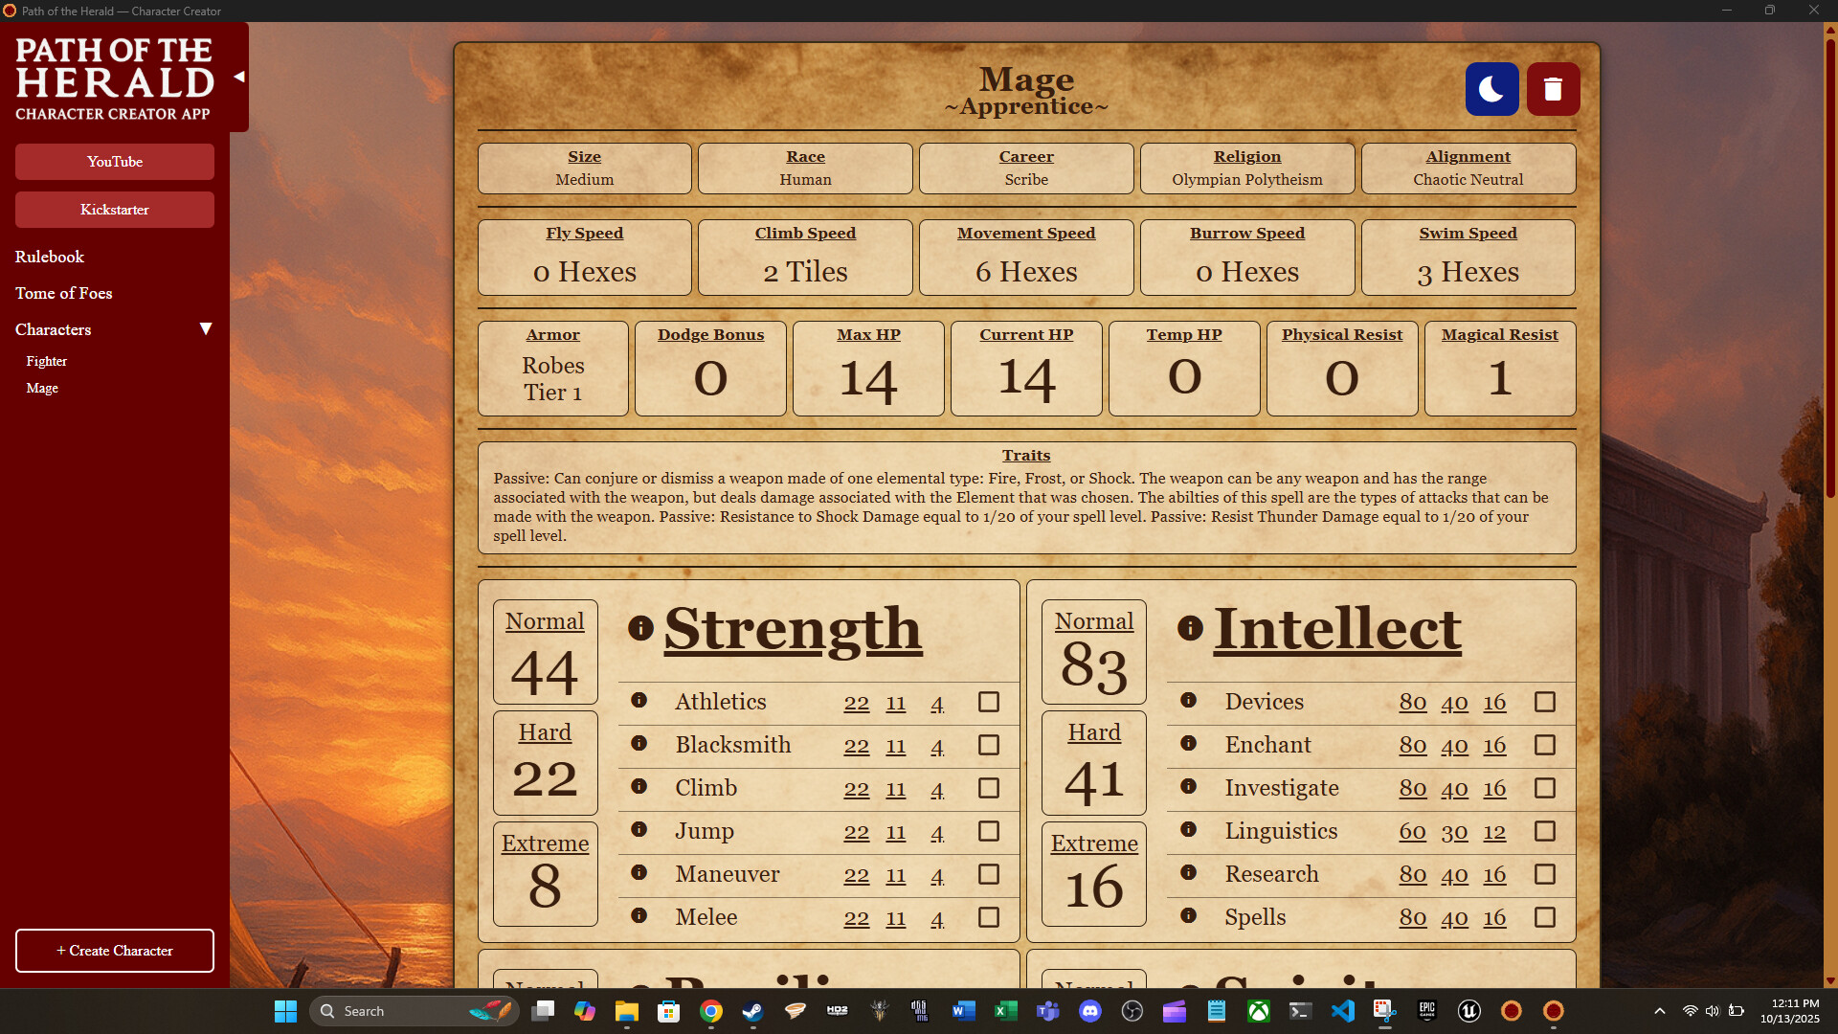This screenshot has height=1034, width=1838.
Task: Open Unreal Engine from the taskbar
Action: 1468,1011
